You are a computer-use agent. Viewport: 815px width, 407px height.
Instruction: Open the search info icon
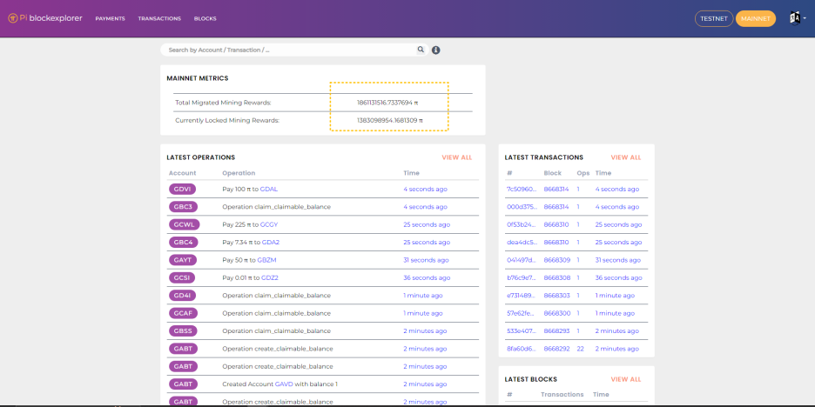click(x=436, y=50)
